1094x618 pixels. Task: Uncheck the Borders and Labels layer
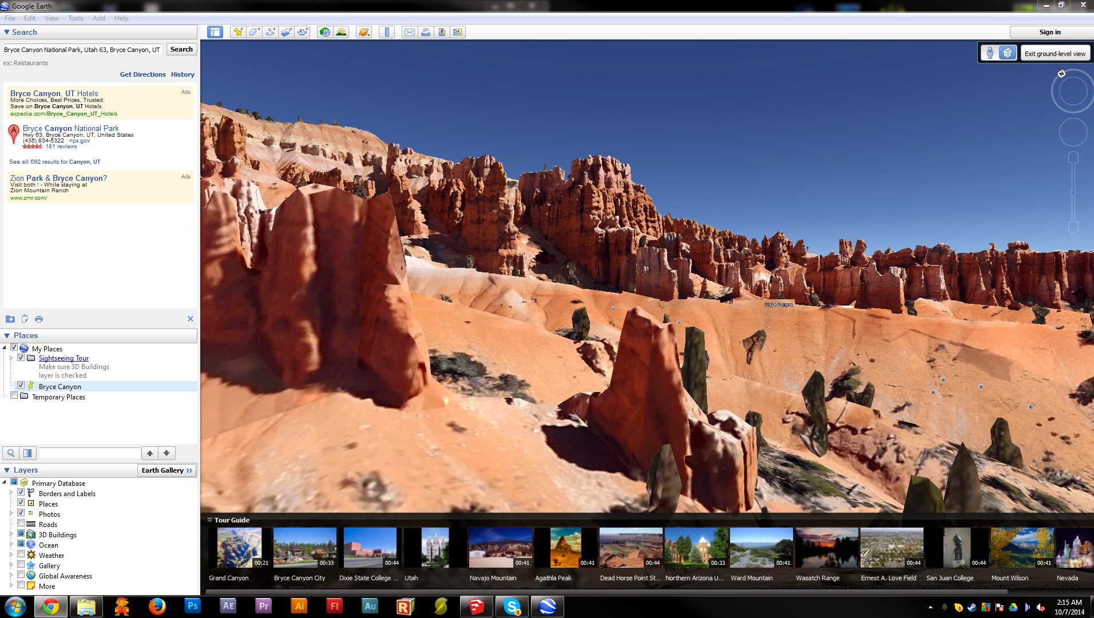pyautogui.click(x=21, y=493)
